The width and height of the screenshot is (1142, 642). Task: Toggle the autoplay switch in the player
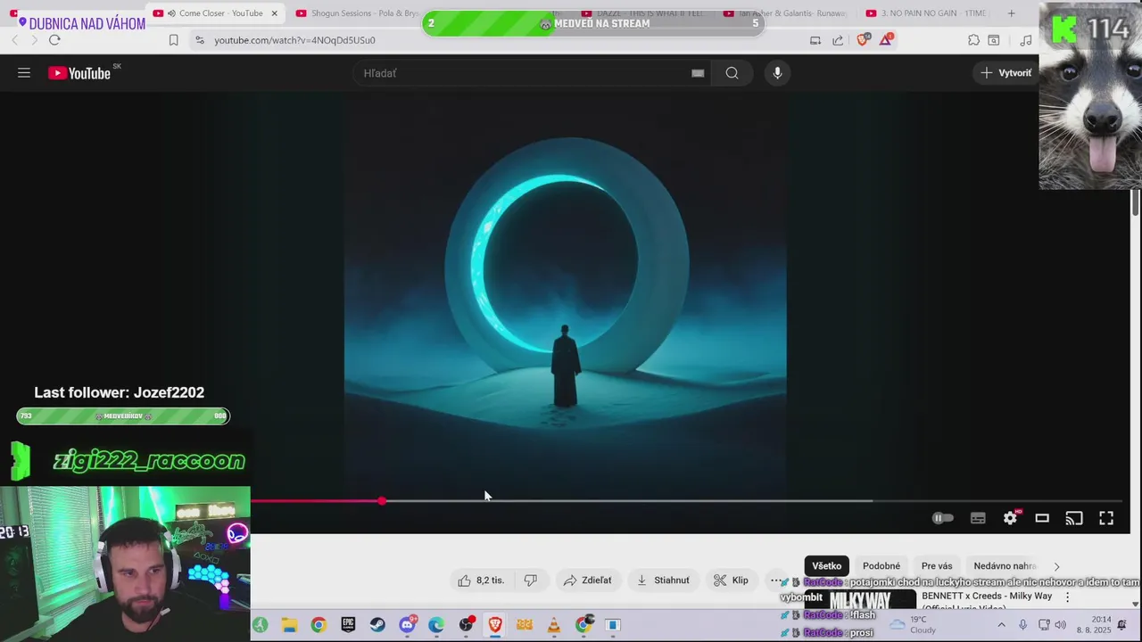click(943, 518)
